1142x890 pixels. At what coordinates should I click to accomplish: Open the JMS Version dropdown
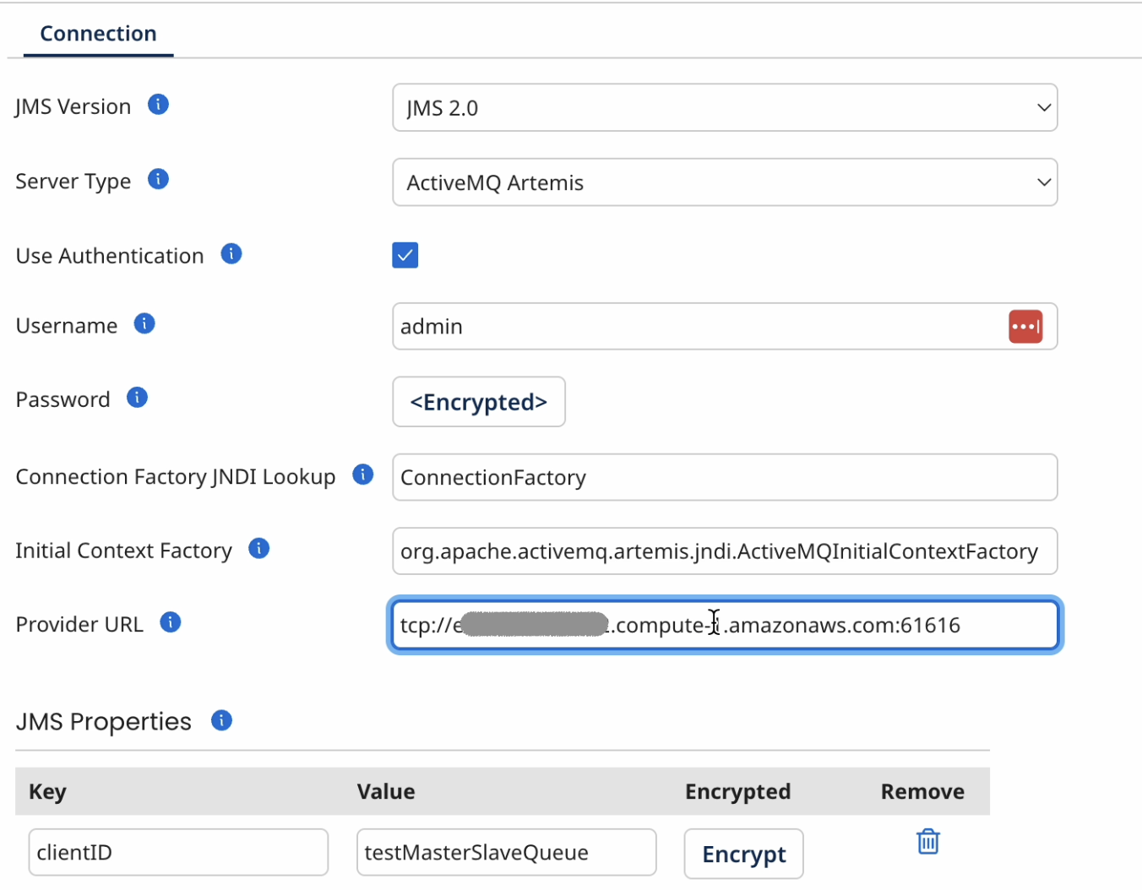click(x=725, y=108)
